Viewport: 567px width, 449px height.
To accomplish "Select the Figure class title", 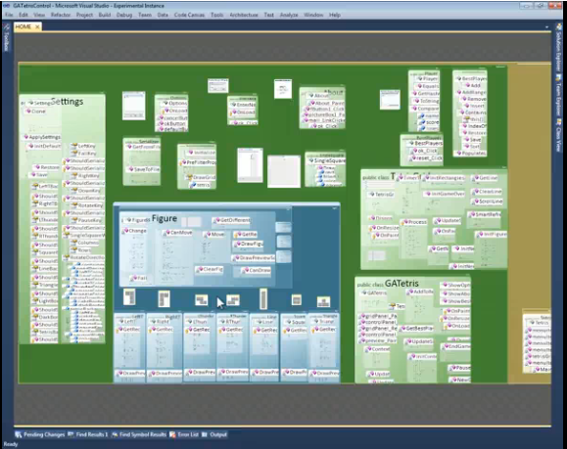I will point(165,218).
